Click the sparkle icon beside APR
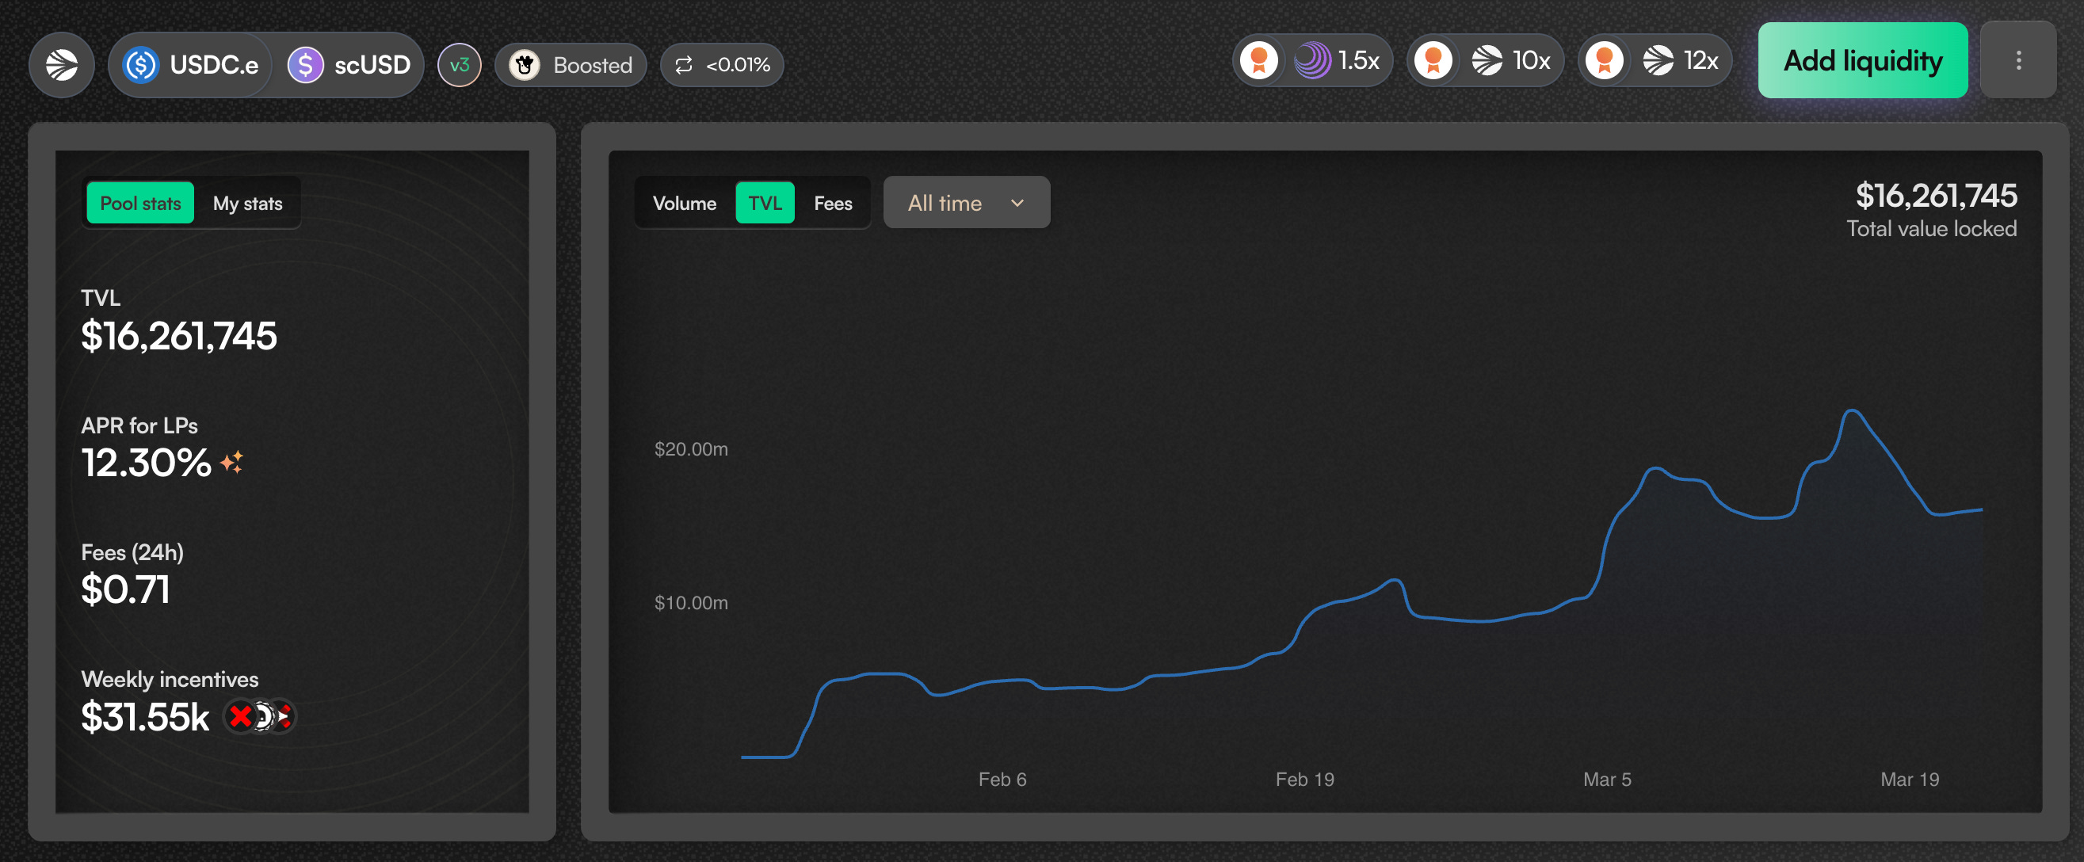This screenshot has width=2084, height=862. (x=231, y=463)
